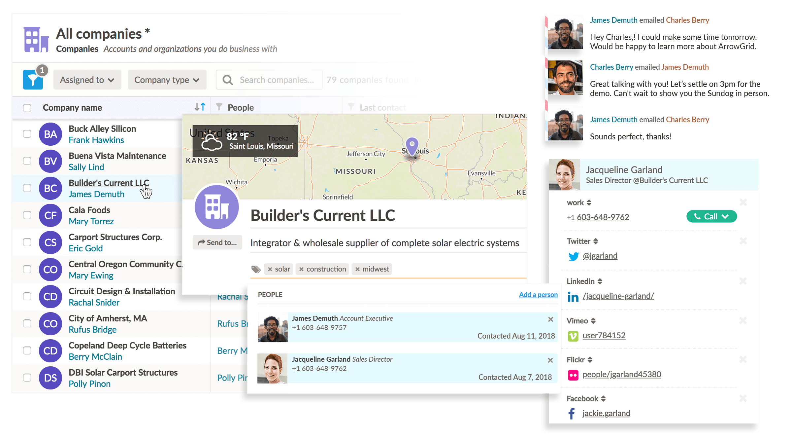Click the blue filter funnel icon
This screenshot has height=440, width=792.
point(33,80)
